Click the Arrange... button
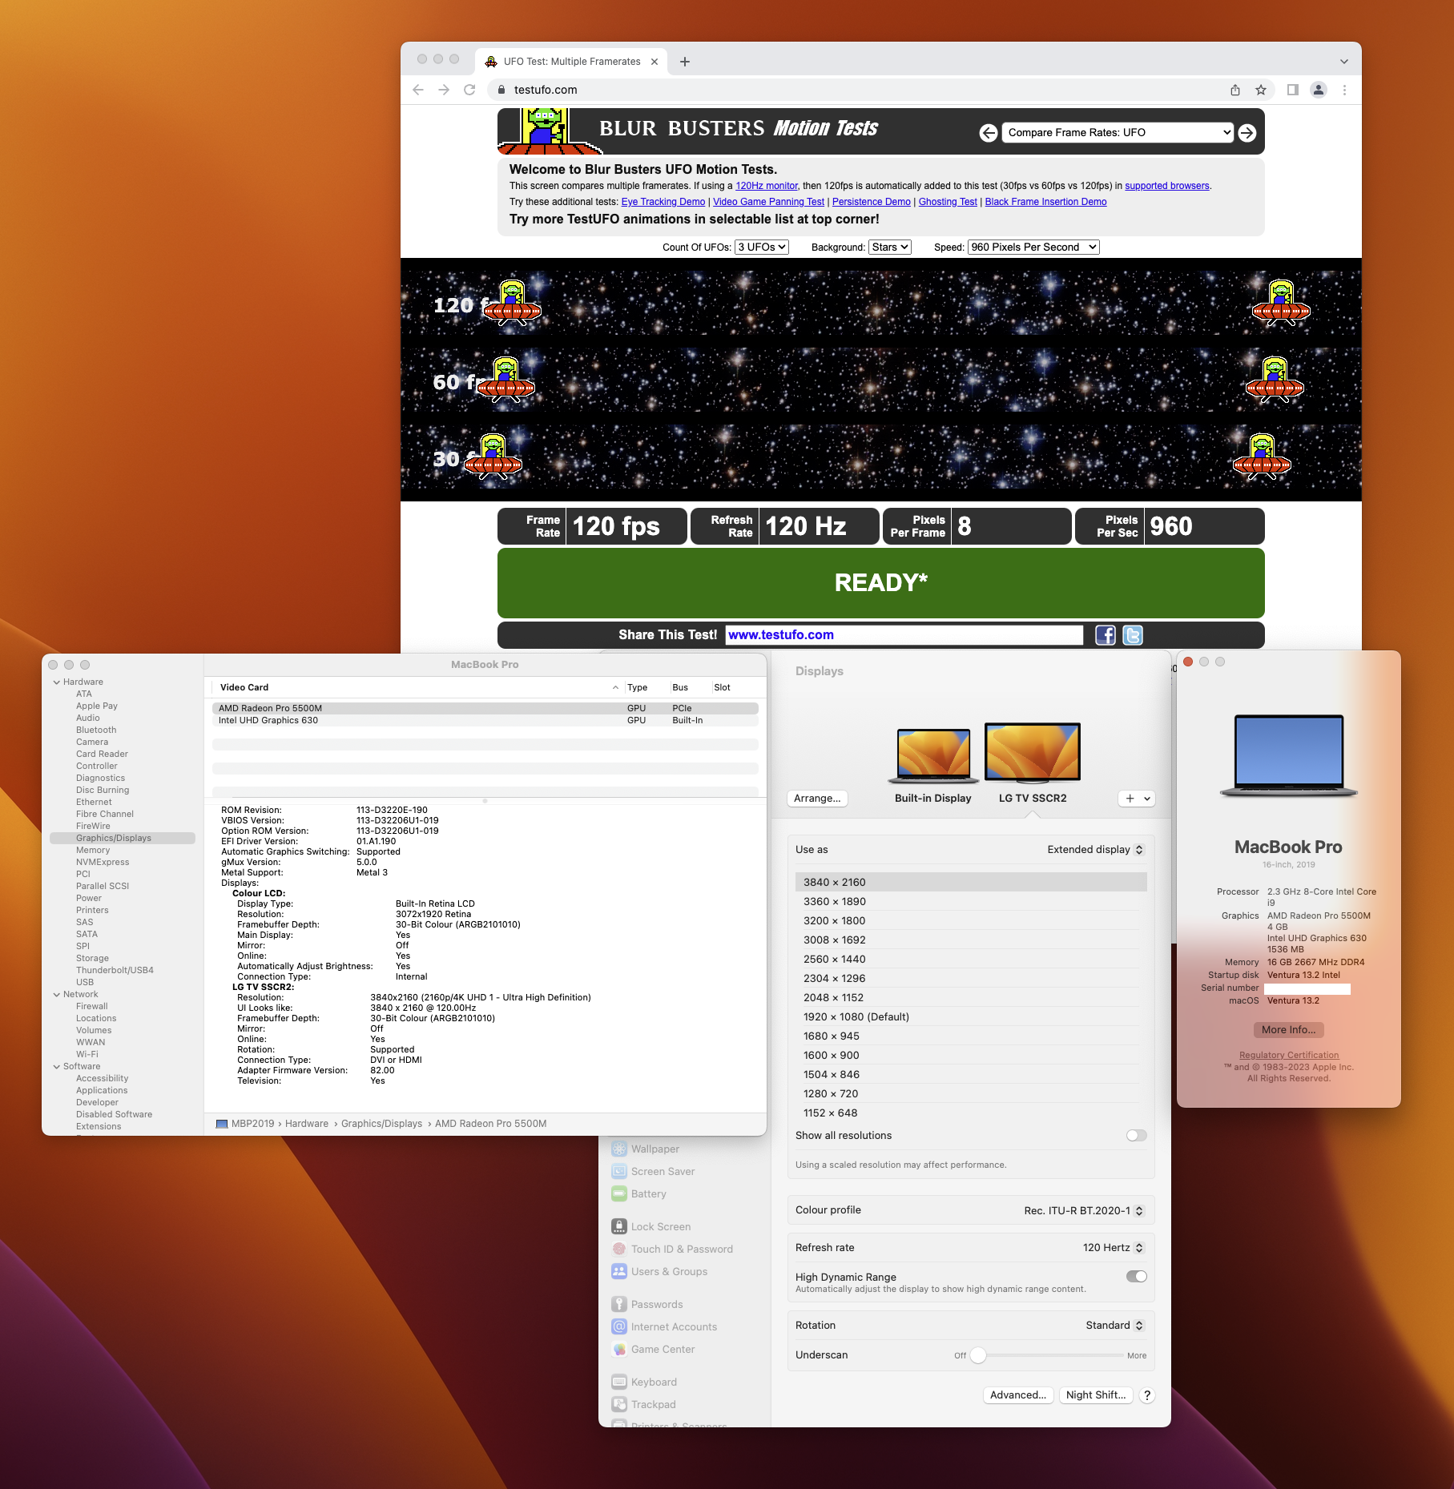The width and height of the screenshot is (1454, 1489). [817, 799]
